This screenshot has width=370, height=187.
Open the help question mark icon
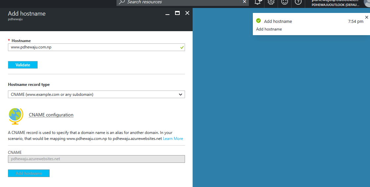(x=298, y=2)
